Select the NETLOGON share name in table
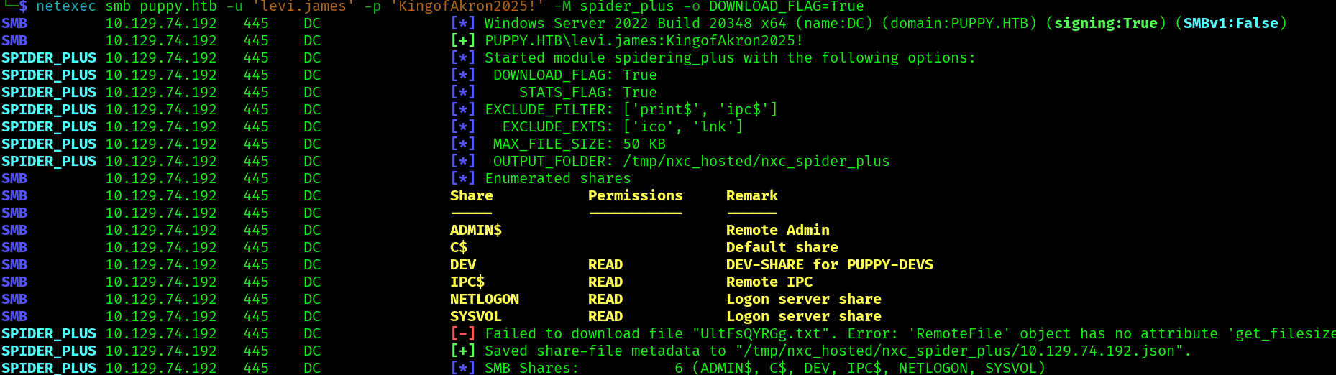The width and height of the screenshot is (1336, 375). pyautogui.click(x=484, y=299)
